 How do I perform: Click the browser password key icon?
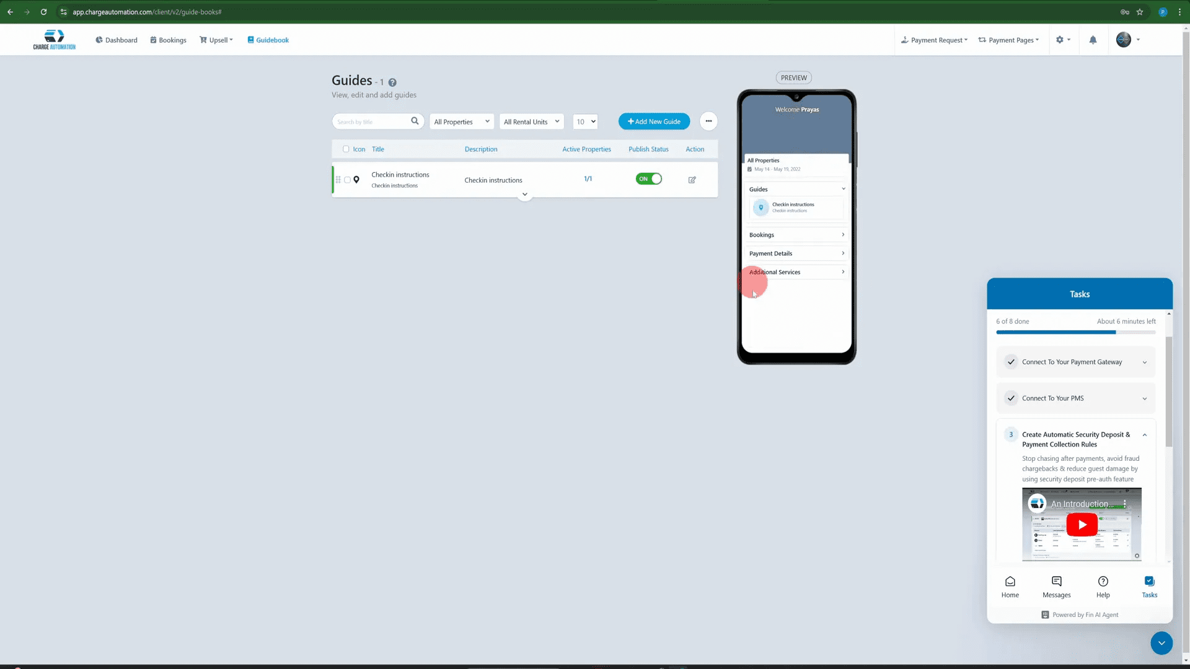[1125, 12]
